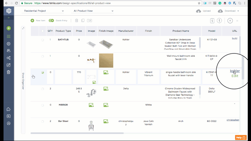Click the organizer panel expand arrow icon
Image resolution: width=251 pixels, height=141 pixels.
(23, 28)
